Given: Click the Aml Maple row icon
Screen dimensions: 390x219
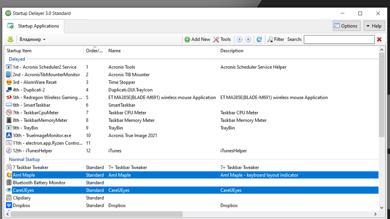Looking at the screenshot, I should coord(9,175).
